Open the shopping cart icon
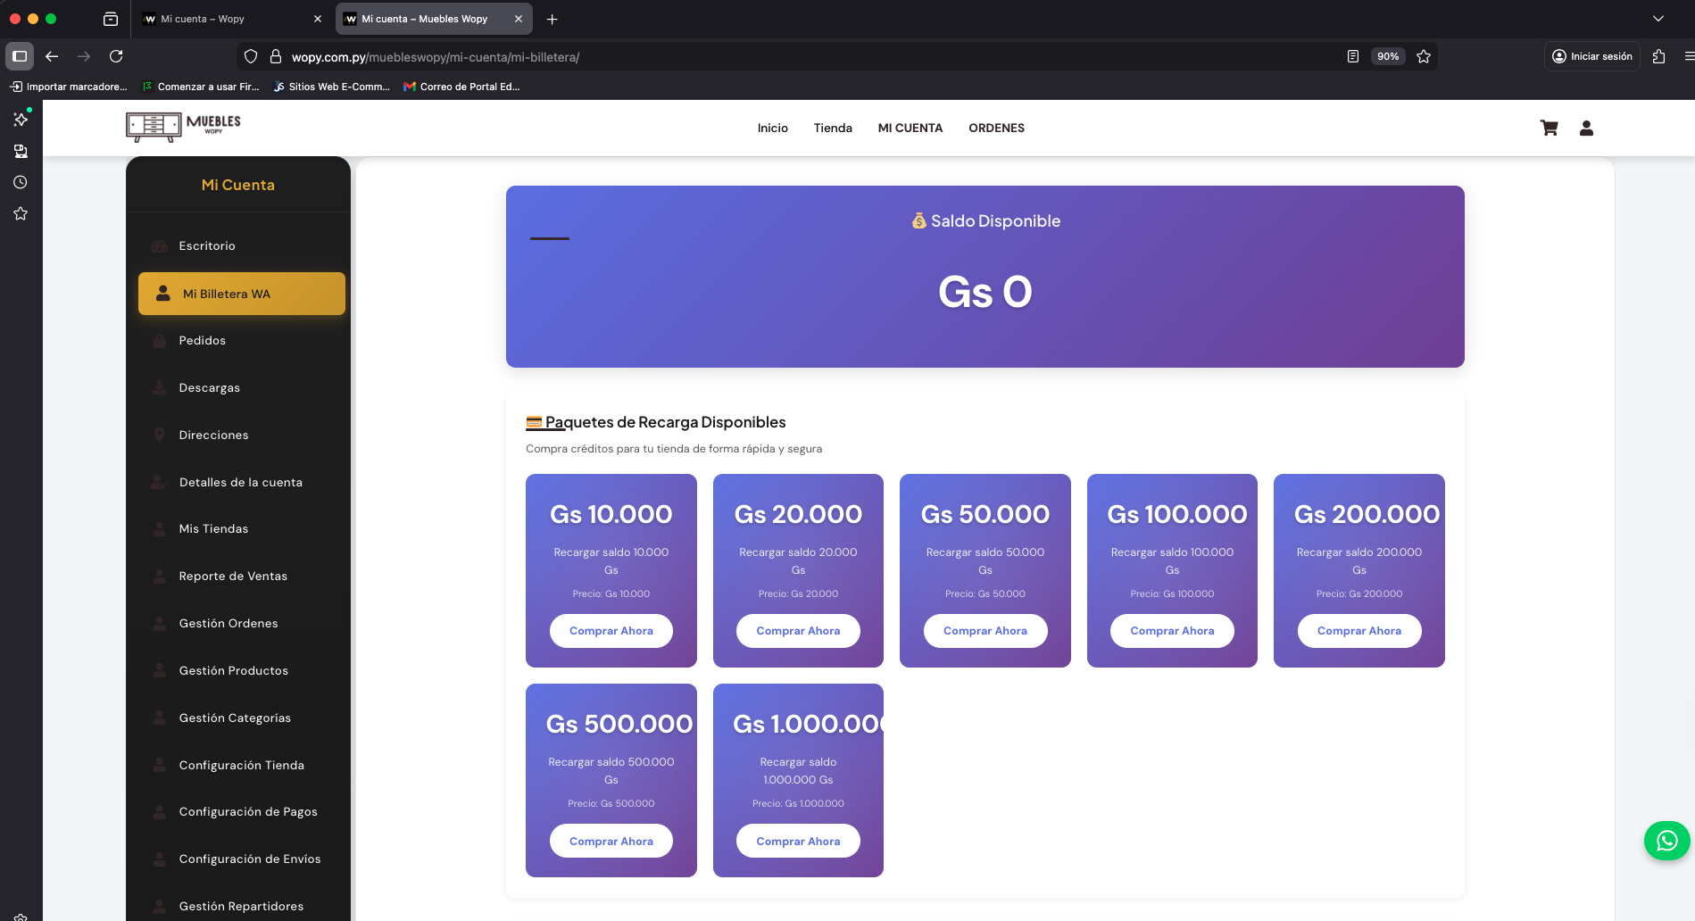 pyautogui.click(x=1549, y=129)
